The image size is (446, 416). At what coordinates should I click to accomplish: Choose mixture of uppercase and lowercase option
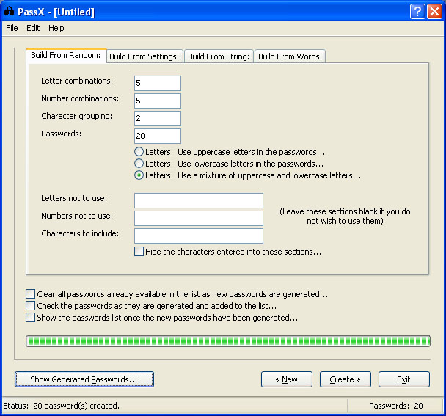coord(139,175)
